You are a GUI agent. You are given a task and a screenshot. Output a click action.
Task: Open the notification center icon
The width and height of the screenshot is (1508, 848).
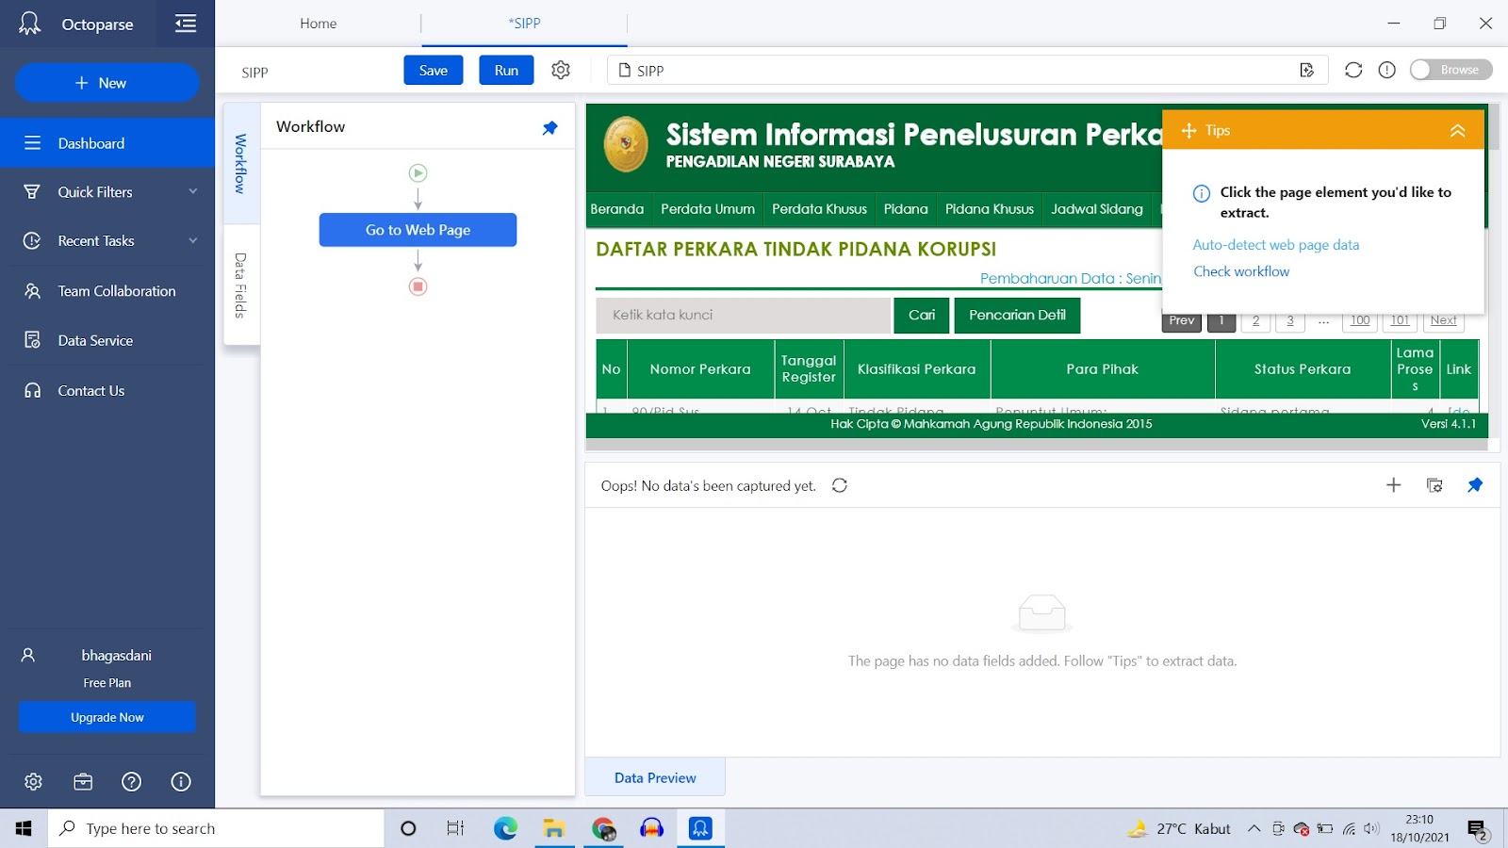point(1478,829)
